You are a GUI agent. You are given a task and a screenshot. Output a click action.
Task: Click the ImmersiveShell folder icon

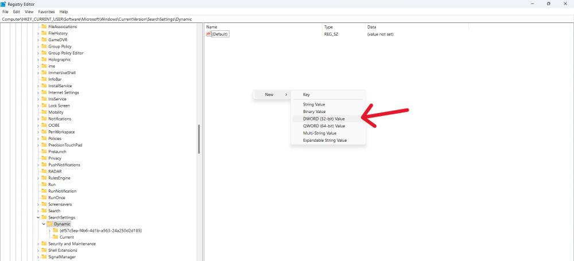tap(44, 73)
